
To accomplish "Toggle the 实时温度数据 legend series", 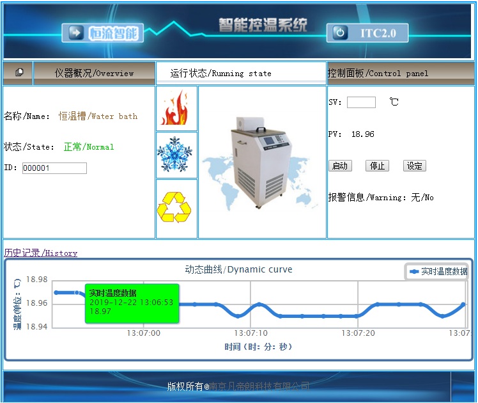I will tap(438, 272).
